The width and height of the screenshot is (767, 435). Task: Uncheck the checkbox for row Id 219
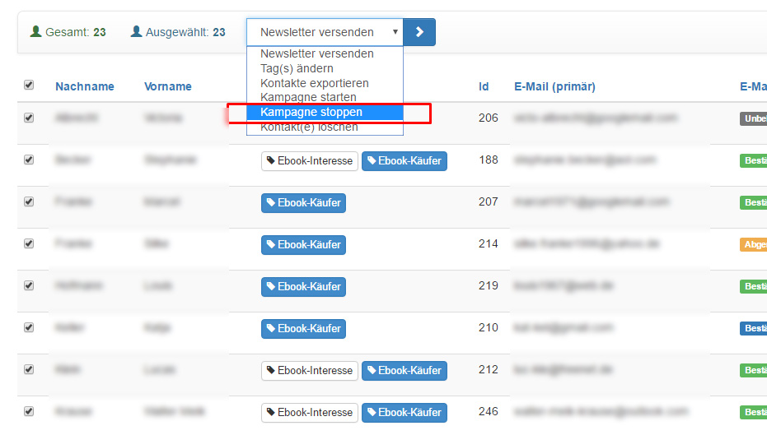29,286
